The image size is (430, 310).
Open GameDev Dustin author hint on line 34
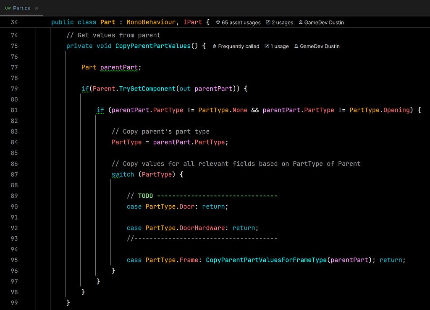pyautogui.click(x=321, y=23)
